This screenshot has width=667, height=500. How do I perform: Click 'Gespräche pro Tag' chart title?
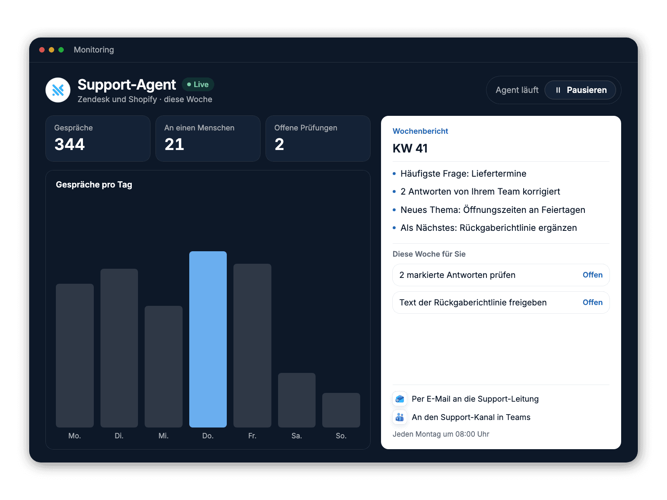click(x=94, y=185)
